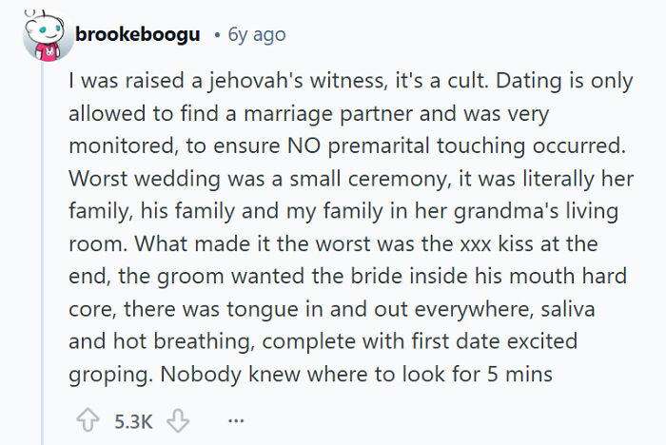Click the "6y ago" timestamp permalink
The width and height of the screenshot is (666, 445).
[256, 35]
